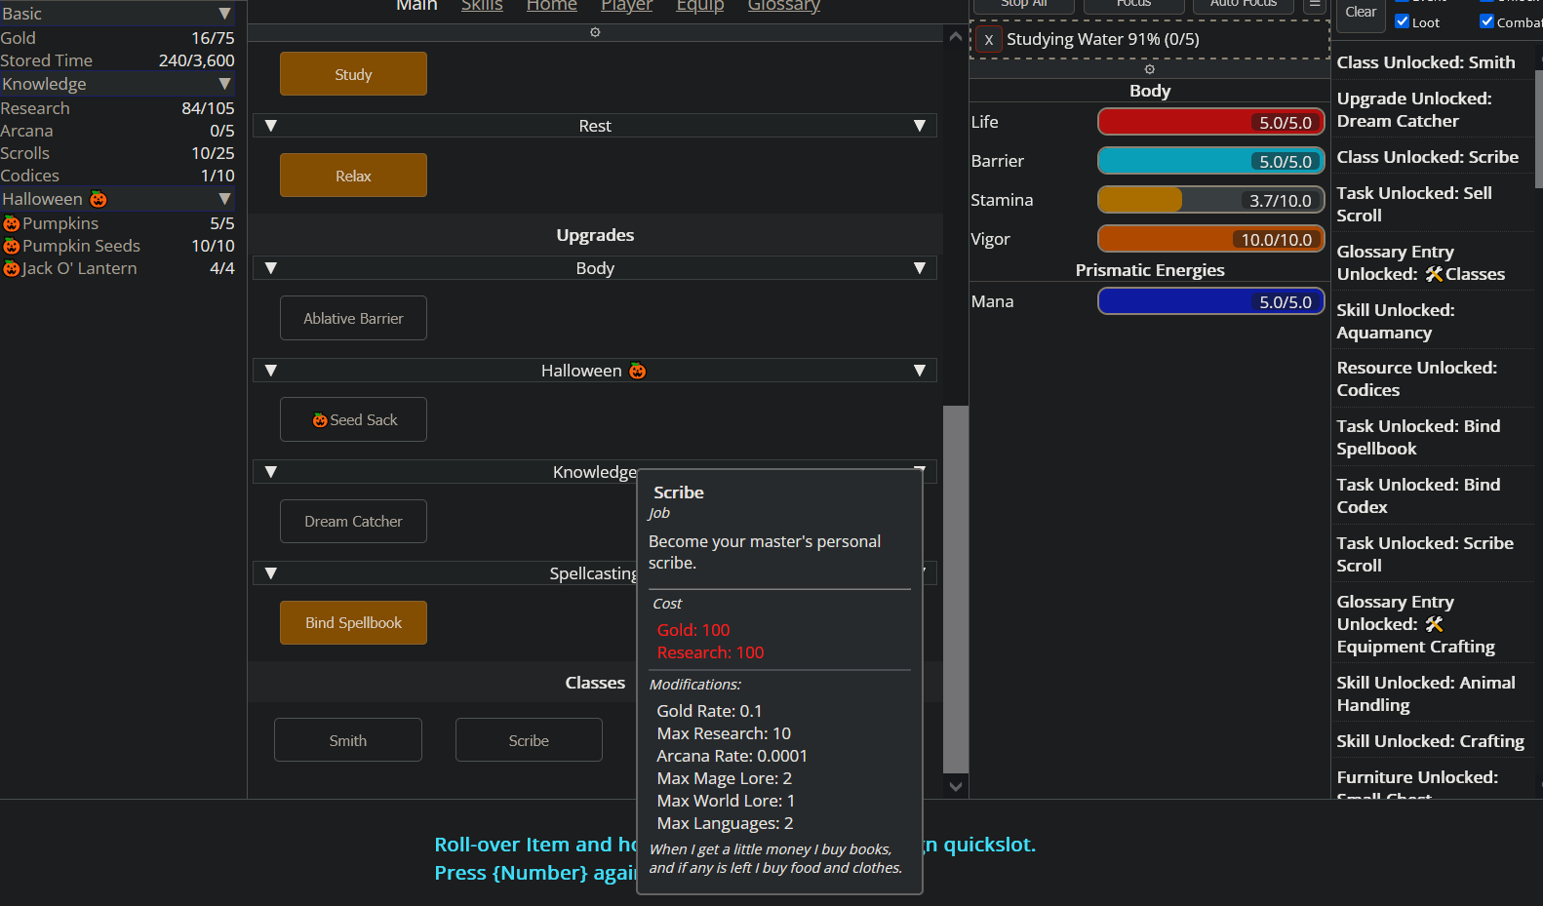Click the Stop All button
This screenshot has width=1543, height=906.
point(1024,5)
